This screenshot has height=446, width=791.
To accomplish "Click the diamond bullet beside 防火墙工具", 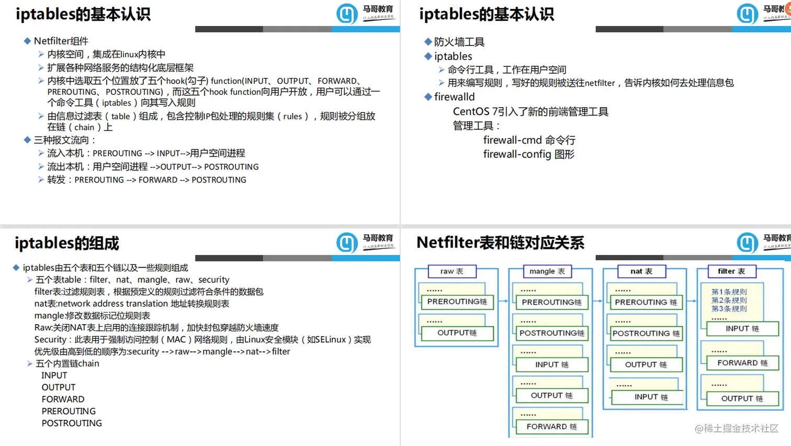I will click(x=428, y=42).
